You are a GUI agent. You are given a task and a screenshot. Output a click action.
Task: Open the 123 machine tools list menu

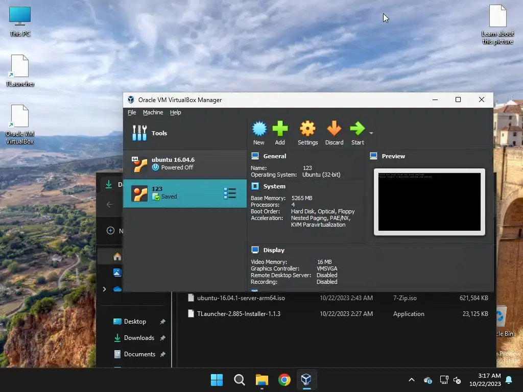(230, 193)
